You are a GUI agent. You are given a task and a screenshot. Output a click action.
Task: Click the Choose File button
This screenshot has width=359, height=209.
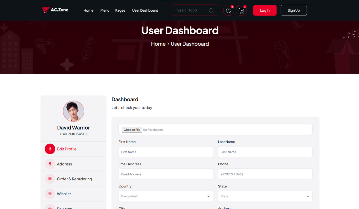(x=132, y=130)
